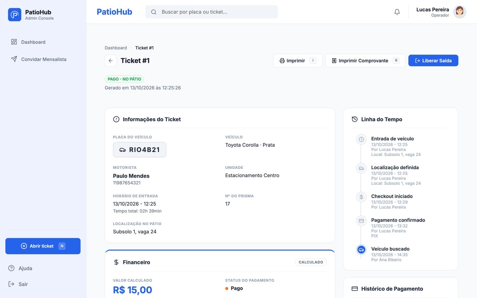Go back using the arrow beside Ticket #1
Screen dimensions: 477x298
click(111, 61)
